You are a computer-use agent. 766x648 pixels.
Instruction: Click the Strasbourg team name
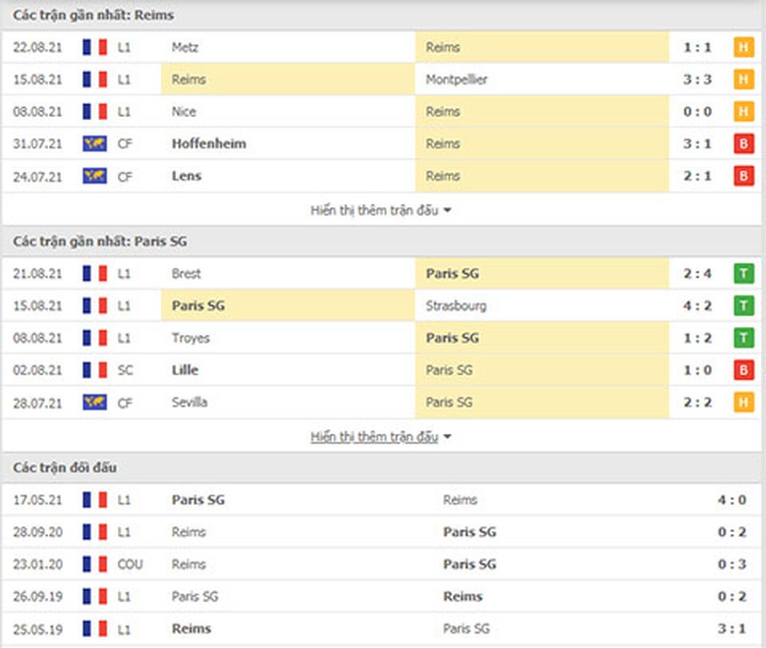point(456,306)
